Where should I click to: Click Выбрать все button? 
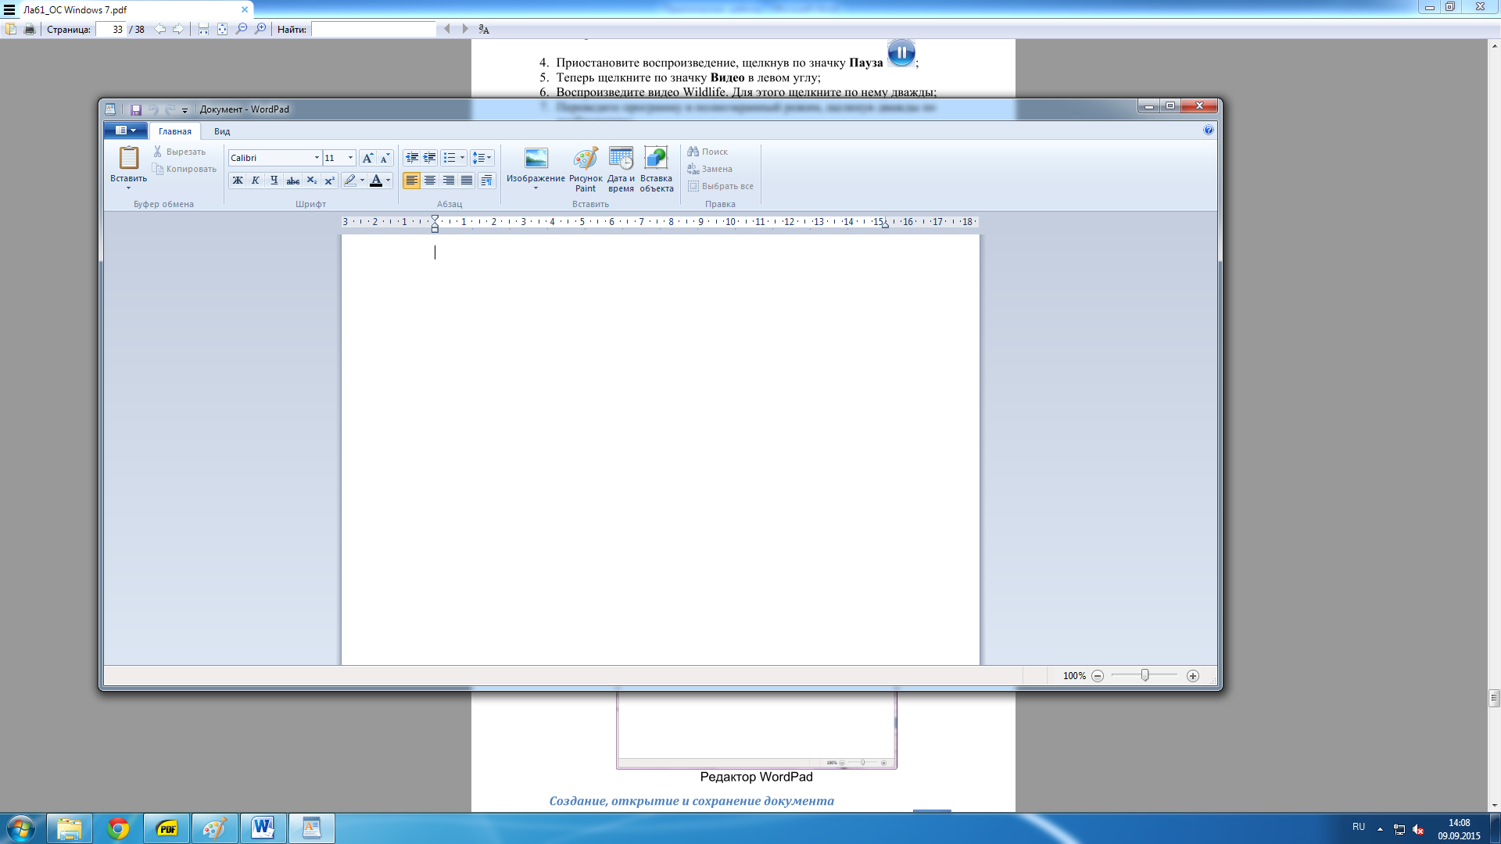721,186
